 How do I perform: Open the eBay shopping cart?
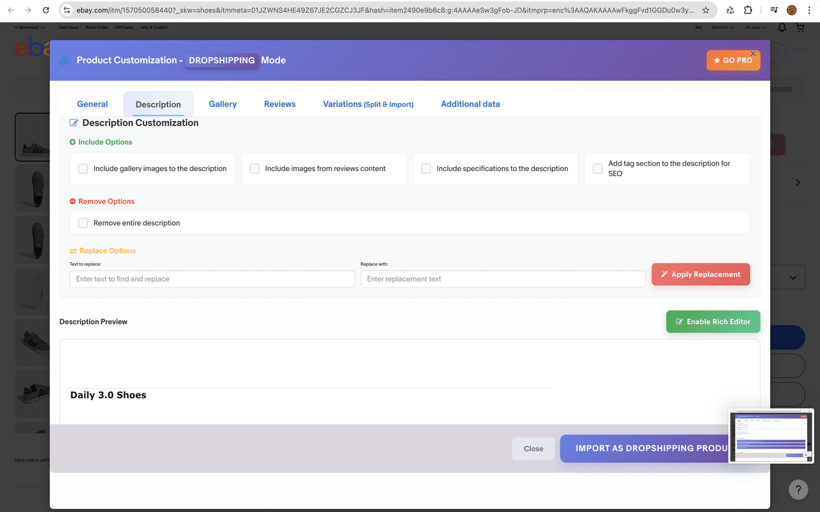(x=799, y=27)
